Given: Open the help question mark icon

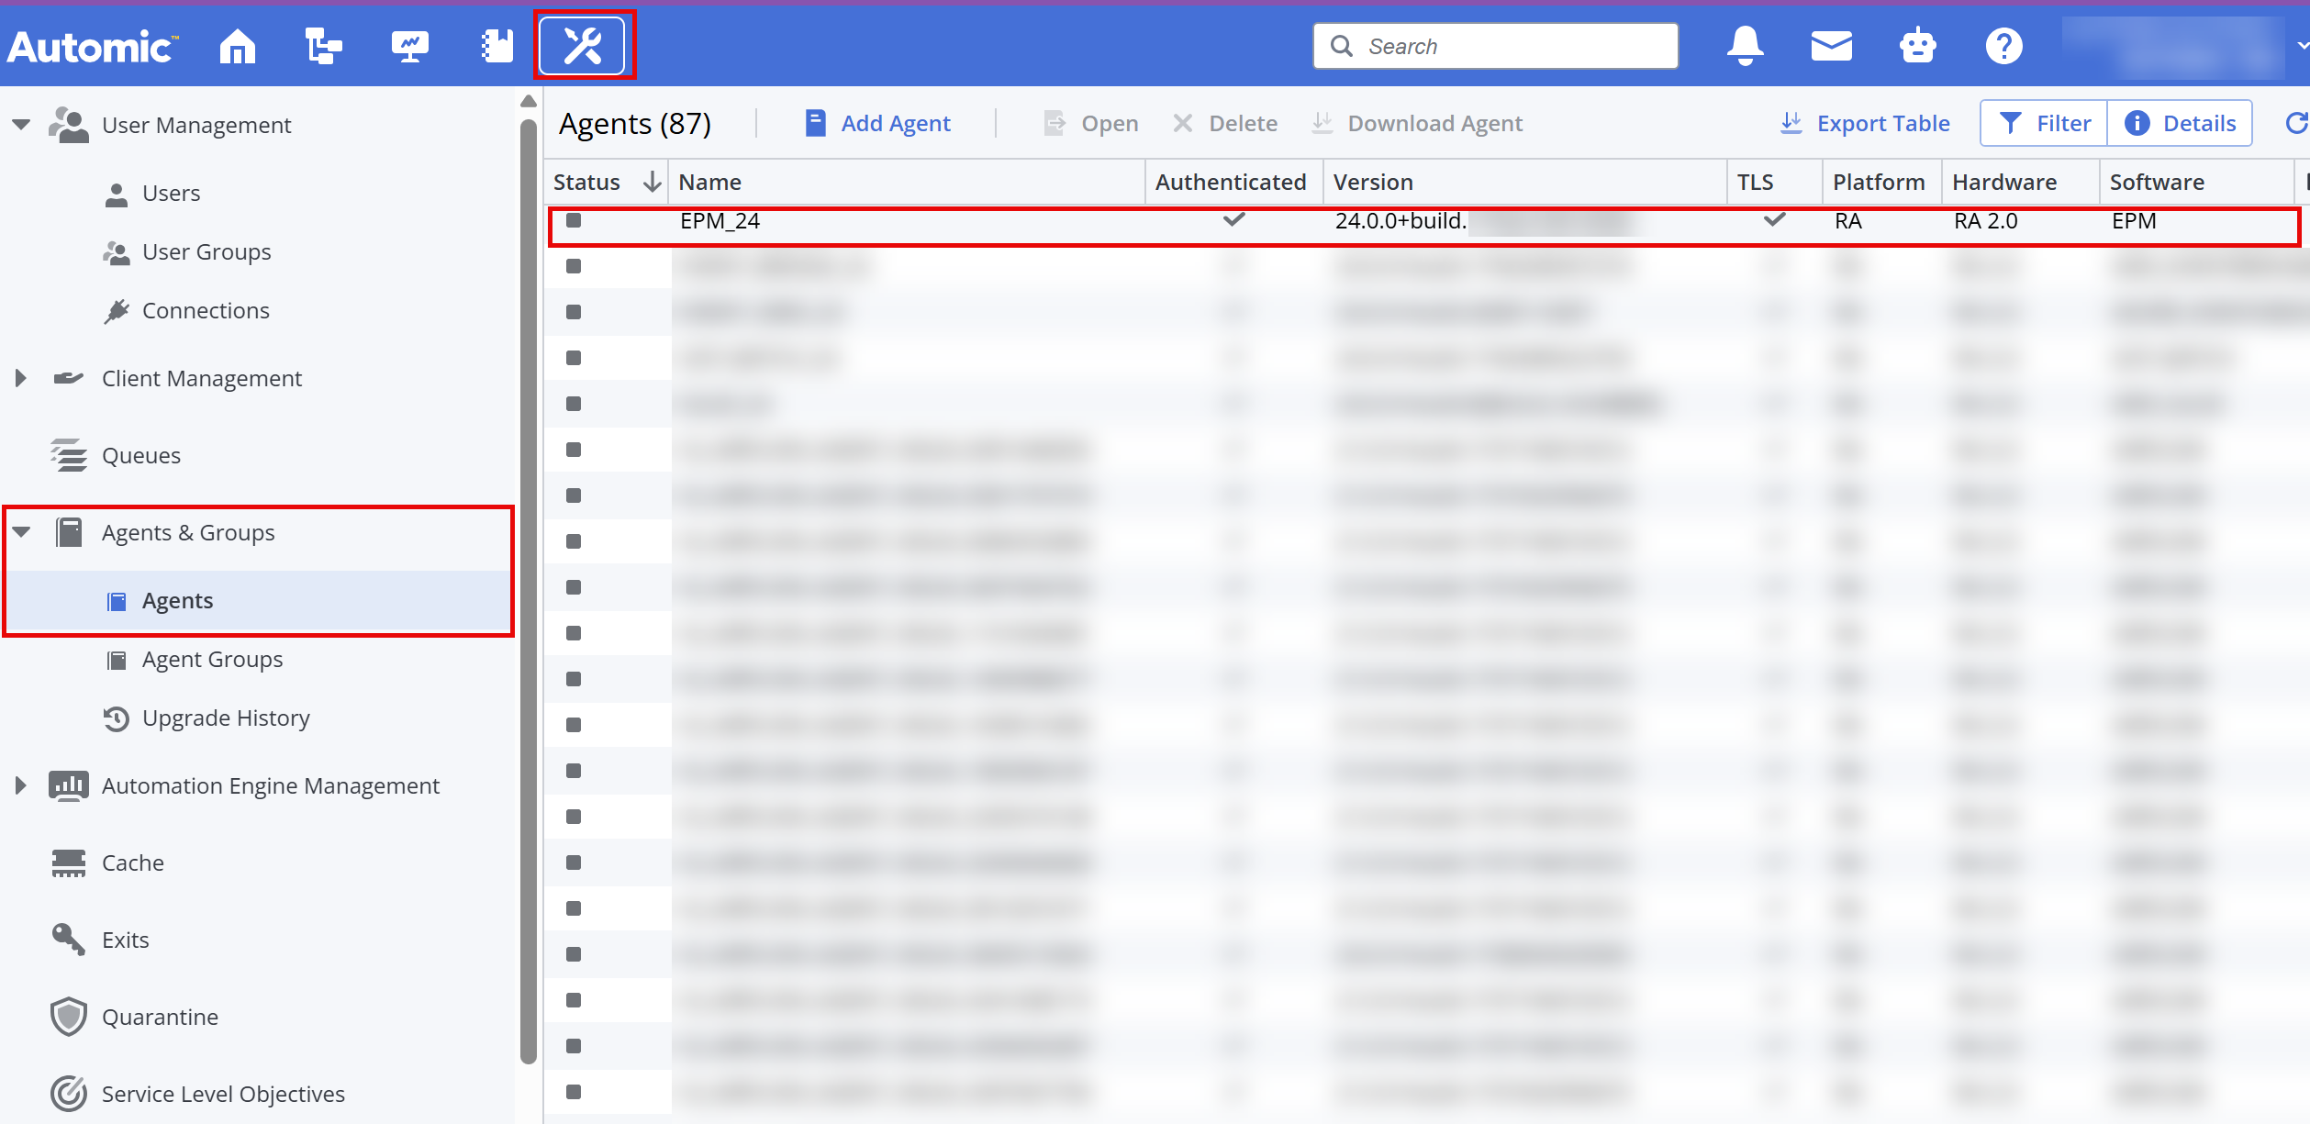Looking at the screenshot, I should point(2003,46).
